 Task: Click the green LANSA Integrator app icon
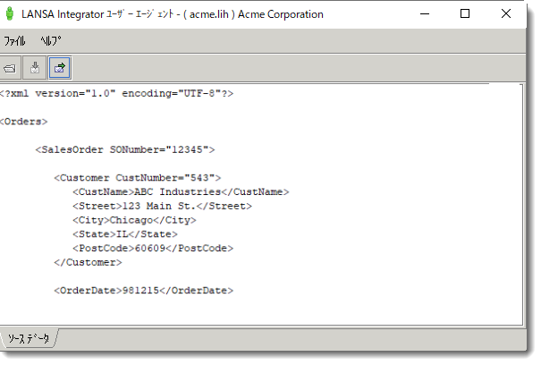tap(10, 13)
